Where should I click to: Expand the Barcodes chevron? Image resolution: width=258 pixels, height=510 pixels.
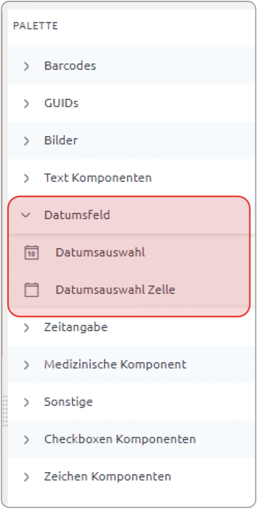tap(27, 66)
